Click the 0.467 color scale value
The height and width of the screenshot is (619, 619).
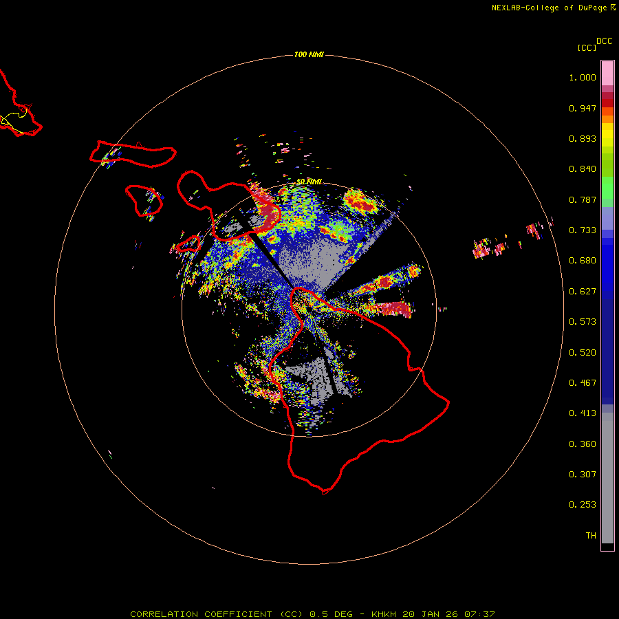pos(583,383)
